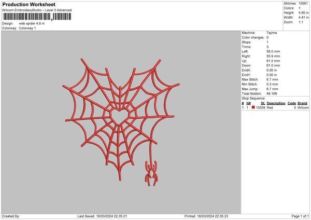Select the Height value '4.80 in'
311x220 pixels.
point(304,12)
